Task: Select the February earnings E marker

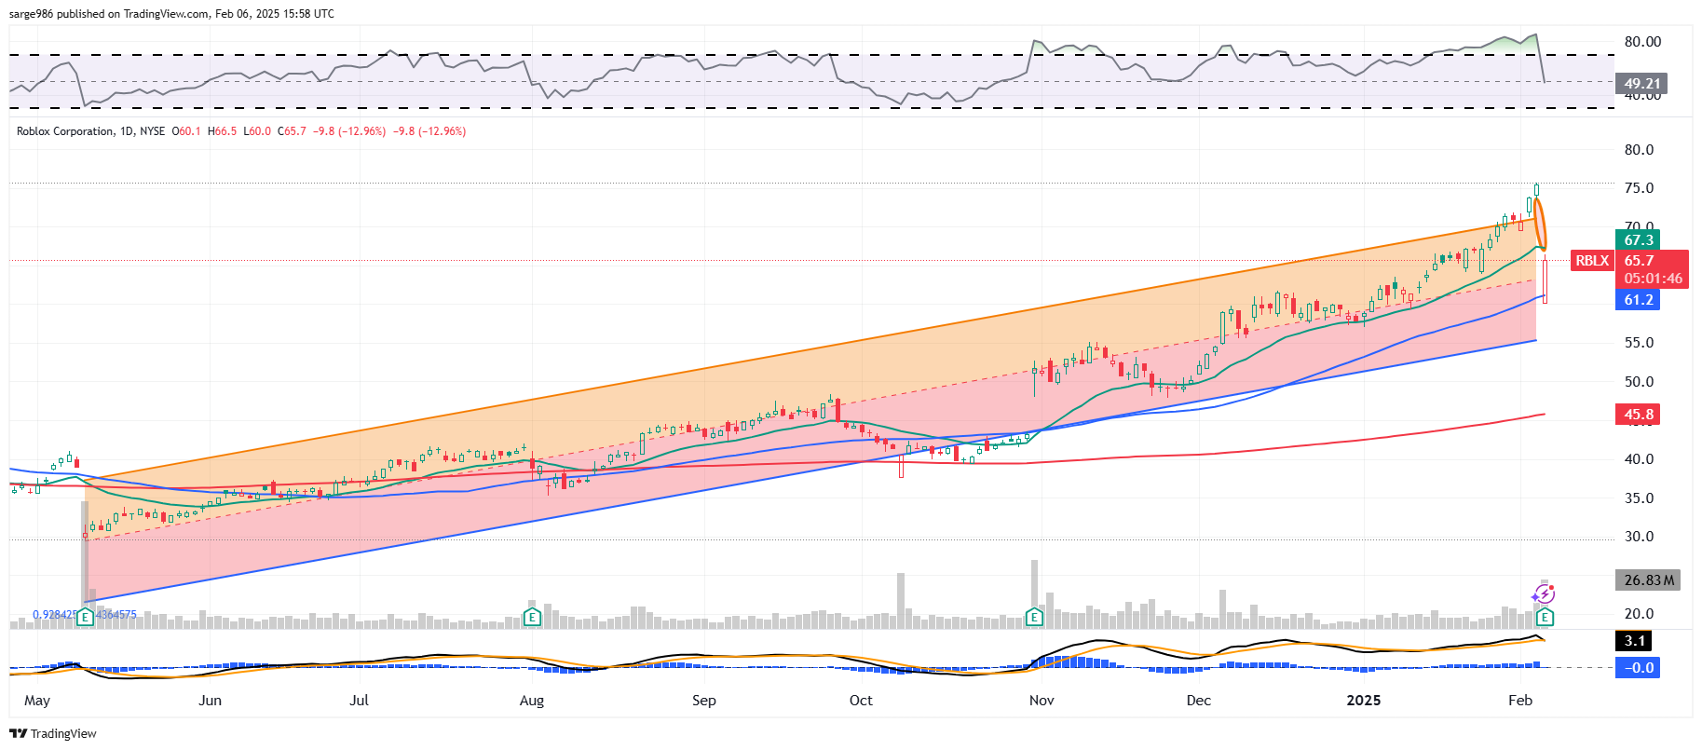Action: pyautogui.click(x=1545, y=617)
